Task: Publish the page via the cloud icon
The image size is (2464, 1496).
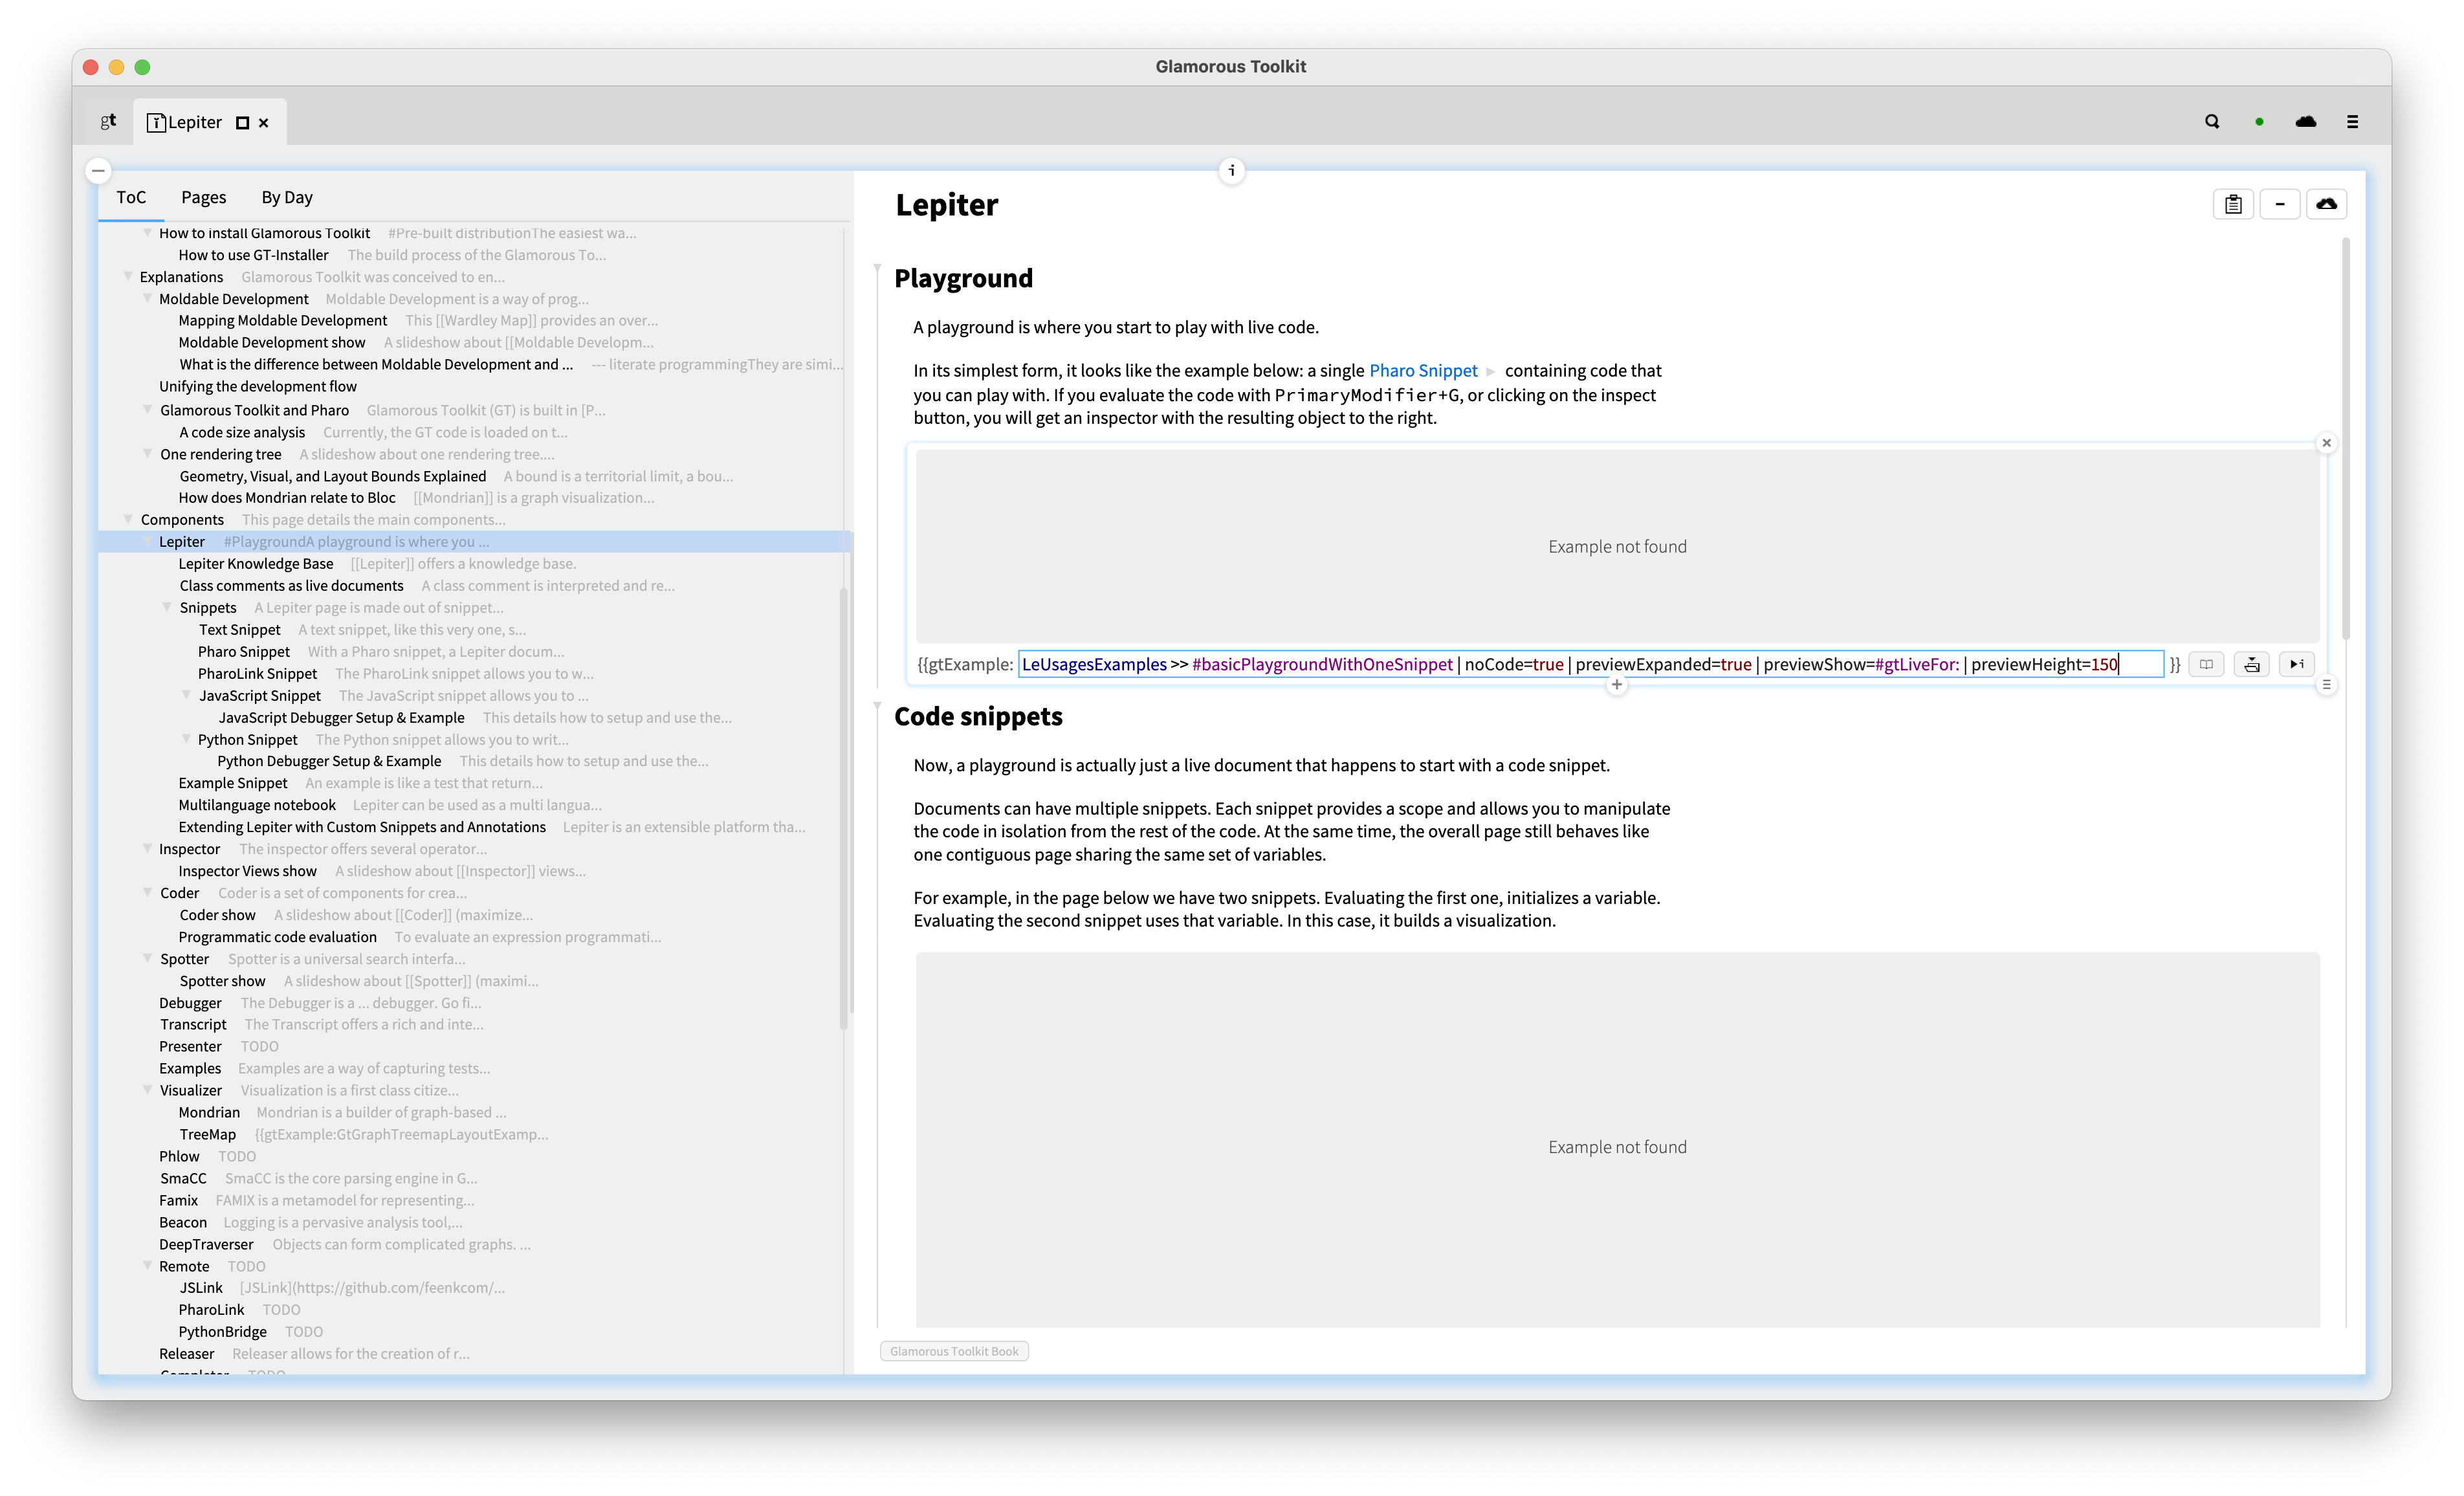Action: point(2327,203)
